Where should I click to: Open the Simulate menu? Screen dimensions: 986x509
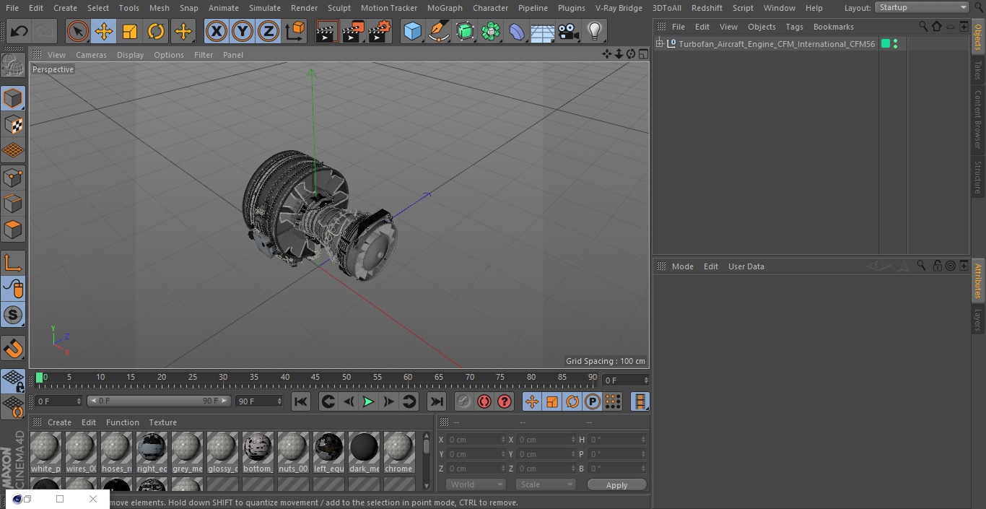264,8
